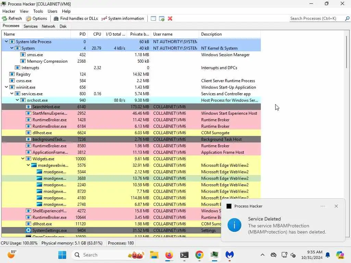Open the Tools menu
The image size is (351, 263).
[x=38, y=11]
